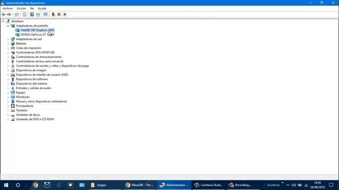This screenshot has height=190, width=339.
Task: Click the Cortana search circle
Action: point(18,185)
